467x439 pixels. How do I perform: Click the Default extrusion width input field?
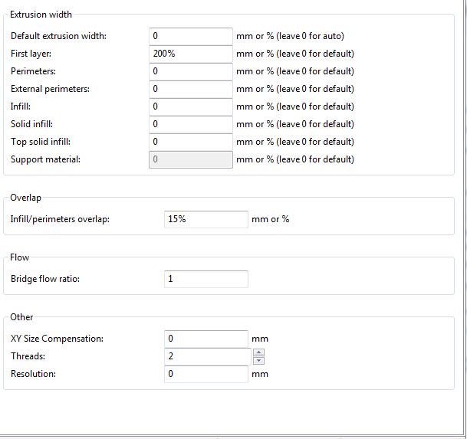tap(190, 36)
